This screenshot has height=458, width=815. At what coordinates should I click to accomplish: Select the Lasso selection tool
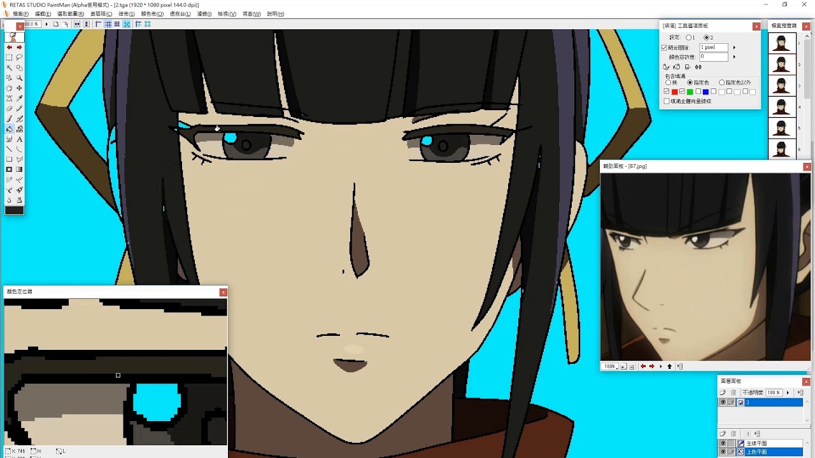[x=19, y=57]
